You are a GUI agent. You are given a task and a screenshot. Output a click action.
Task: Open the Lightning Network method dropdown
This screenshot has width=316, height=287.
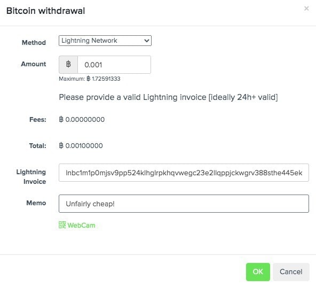click(x=105, y=41)
